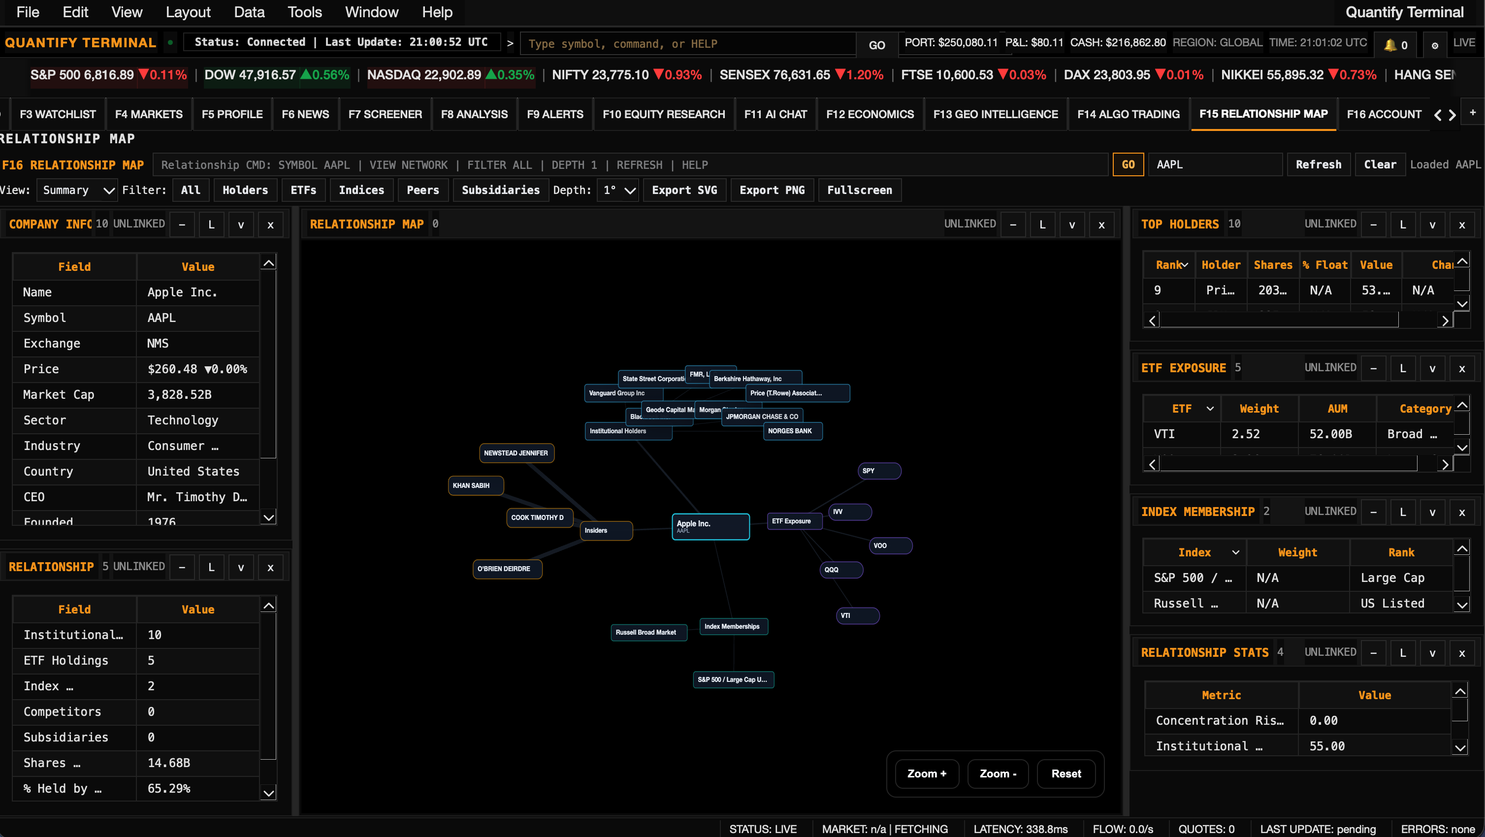Image resolution: width=1485 pixels, height=837 pixels.
Task: Open the File menu
Action: [28, 12]
